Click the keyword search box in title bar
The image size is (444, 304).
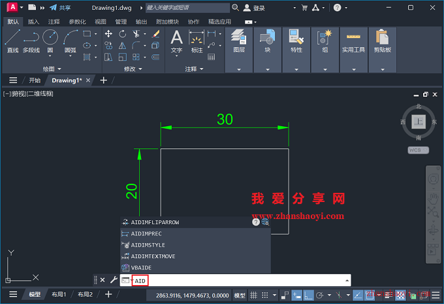(187, 8)
